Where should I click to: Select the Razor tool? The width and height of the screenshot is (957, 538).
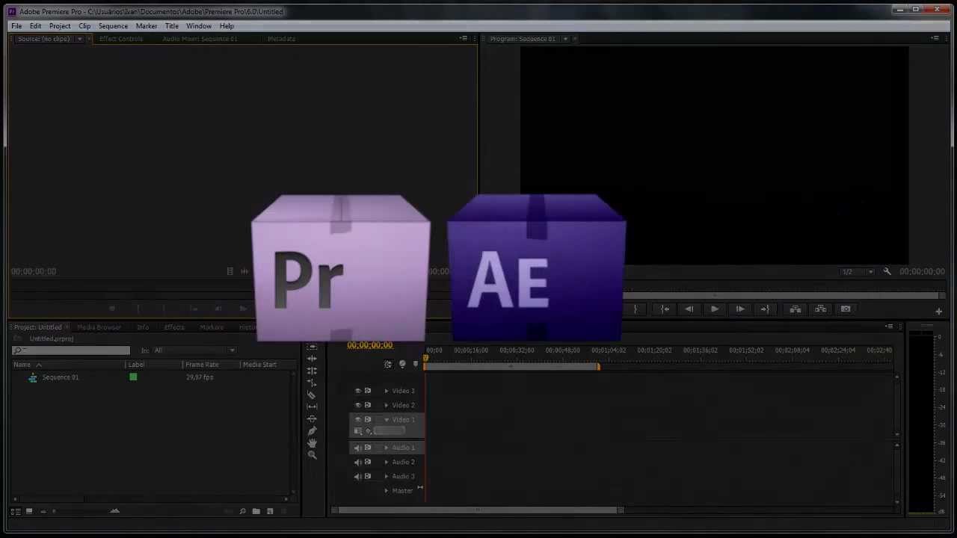[x=312, y=395]
